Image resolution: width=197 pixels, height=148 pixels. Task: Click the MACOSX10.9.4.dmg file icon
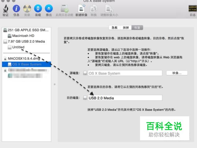coord(5,59)
